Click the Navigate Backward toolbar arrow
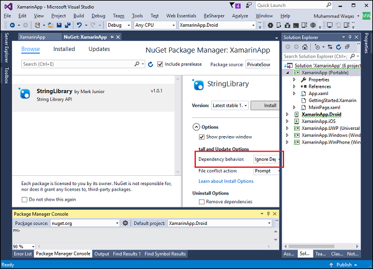 click(12, 25)
